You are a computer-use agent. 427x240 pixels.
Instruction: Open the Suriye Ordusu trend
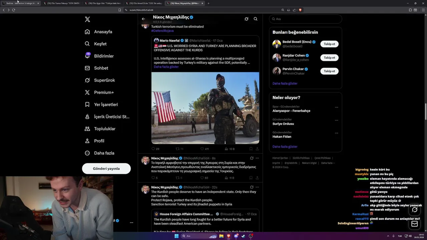283,124
